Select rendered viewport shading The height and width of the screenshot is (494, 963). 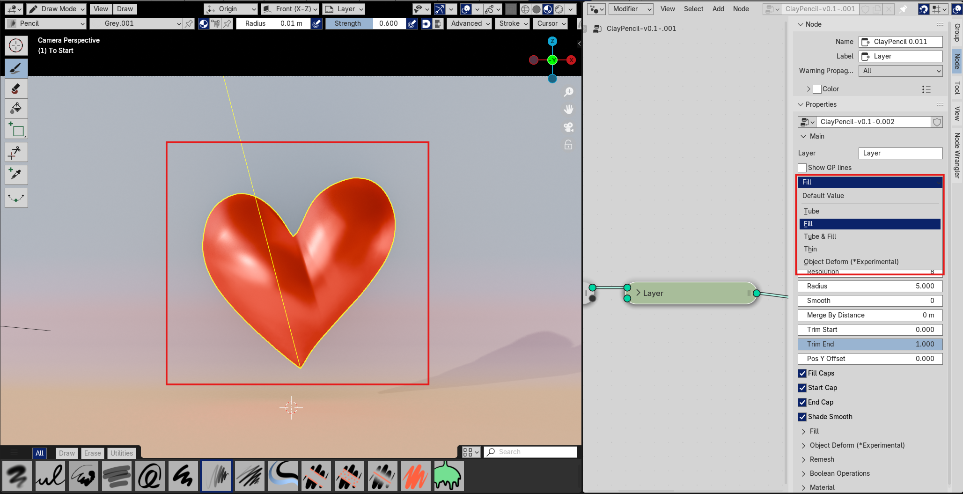click(x=559, y=9)
